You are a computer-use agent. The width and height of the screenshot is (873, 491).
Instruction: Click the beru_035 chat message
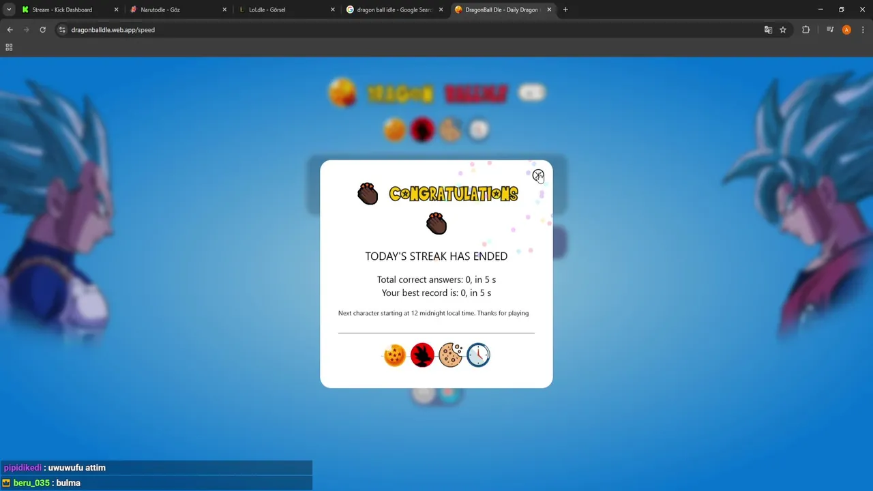(x=156, y=483)
